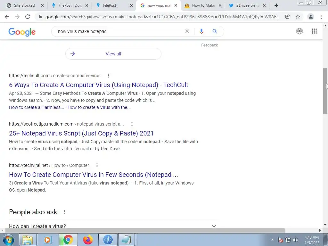
Task: Switch to the Site Blocked tab
Action: [x=24, y=5]
